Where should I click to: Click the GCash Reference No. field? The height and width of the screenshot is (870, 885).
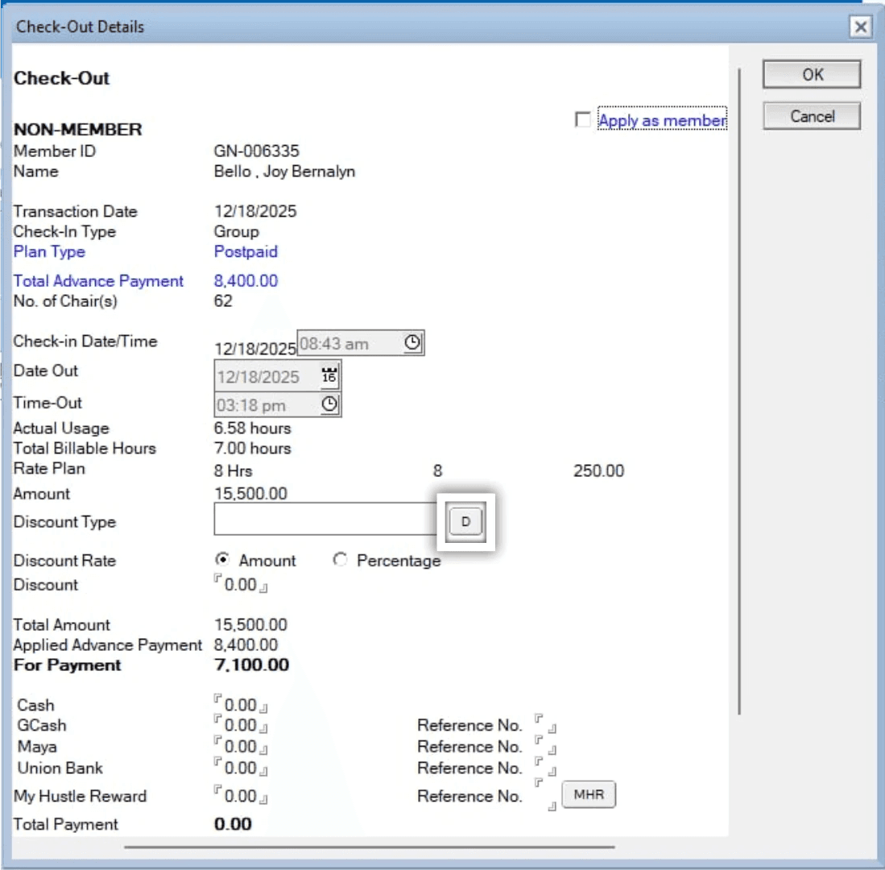click(x=546, y=723)
